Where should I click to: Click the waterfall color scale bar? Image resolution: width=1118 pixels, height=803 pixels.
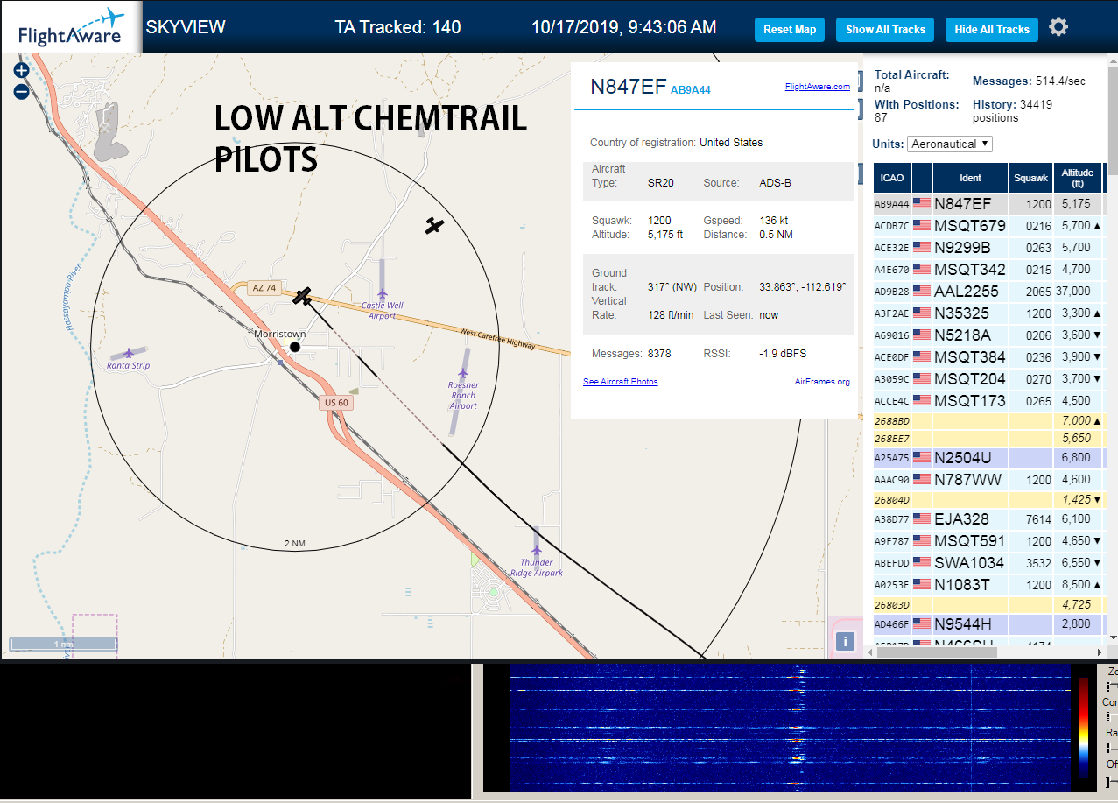click(1085, 728)
